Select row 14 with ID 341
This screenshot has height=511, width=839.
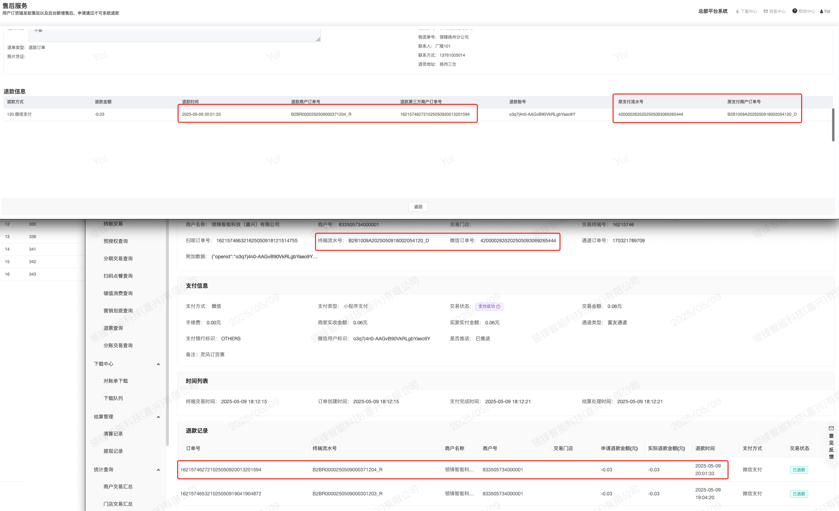click(x=32, y=249)
